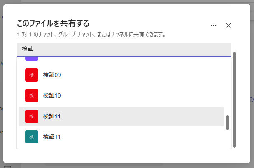The height and width of the screenshot is (168, 254).
Task: Open the more options ellipsis menu
Action: pyautogui.click(x=214, y=25)
